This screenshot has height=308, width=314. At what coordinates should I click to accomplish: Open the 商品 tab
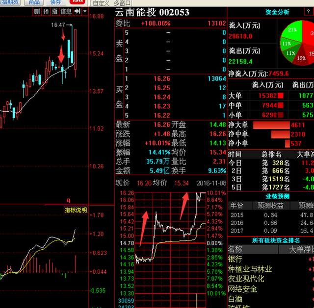(x=34, y=2)
